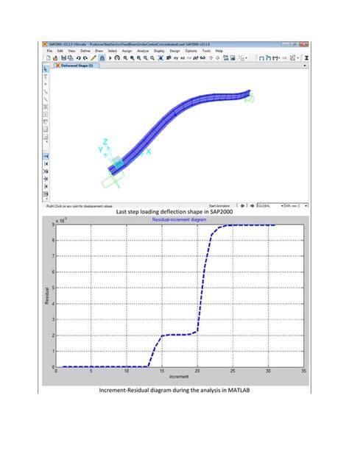
Task: Click the left arrow step button
Action: [242, 206]
